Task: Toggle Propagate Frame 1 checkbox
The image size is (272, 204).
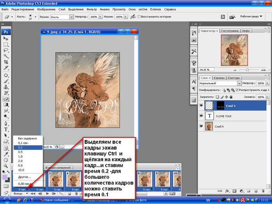Action: pyautogui.click(x=237, y=90)
